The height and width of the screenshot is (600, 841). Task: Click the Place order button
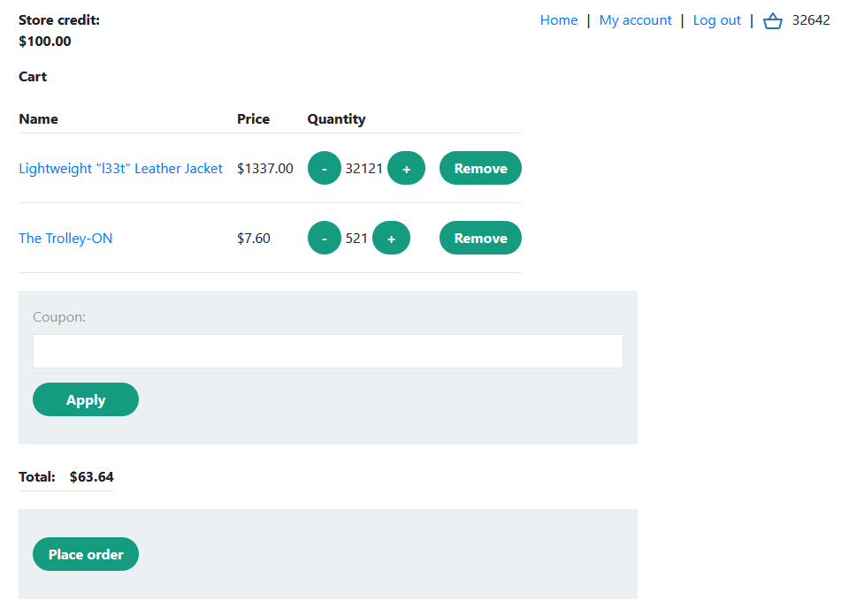coord(86,555)
